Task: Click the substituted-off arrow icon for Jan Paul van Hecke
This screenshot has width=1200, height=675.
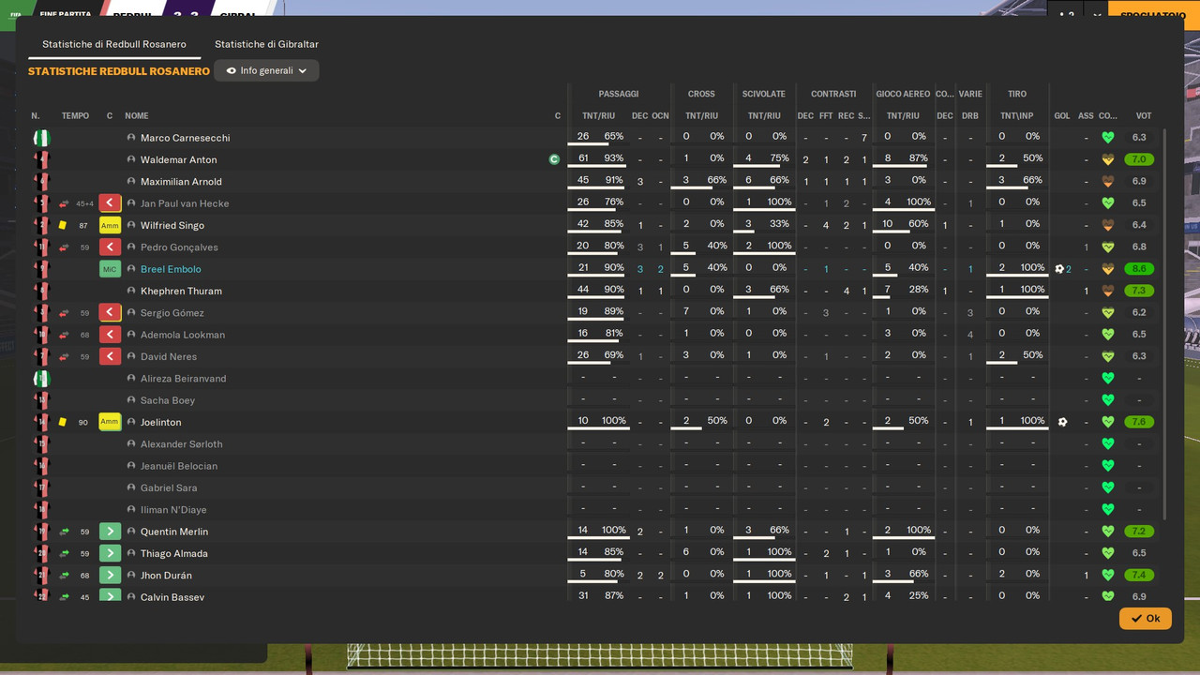Action: [110, 203]
